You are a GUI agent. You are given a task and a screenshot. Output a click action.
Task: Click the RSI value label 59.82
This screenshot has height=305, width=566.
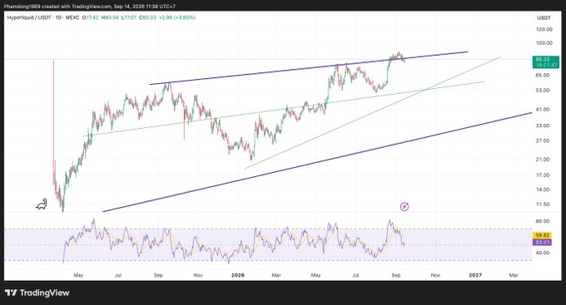542,235
